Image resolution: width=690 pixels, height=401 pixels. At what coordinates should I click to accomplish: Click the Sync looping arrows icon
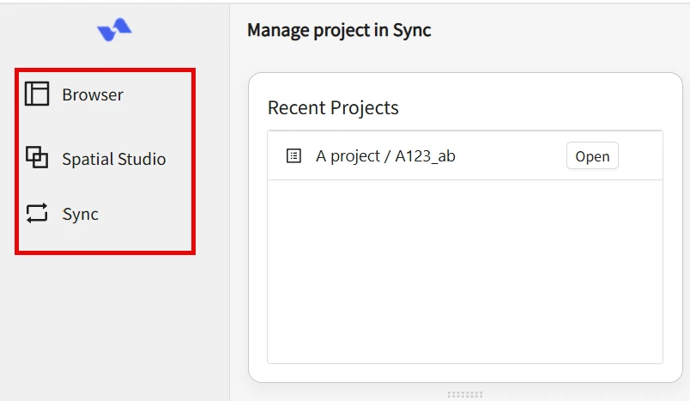(37, 214)
